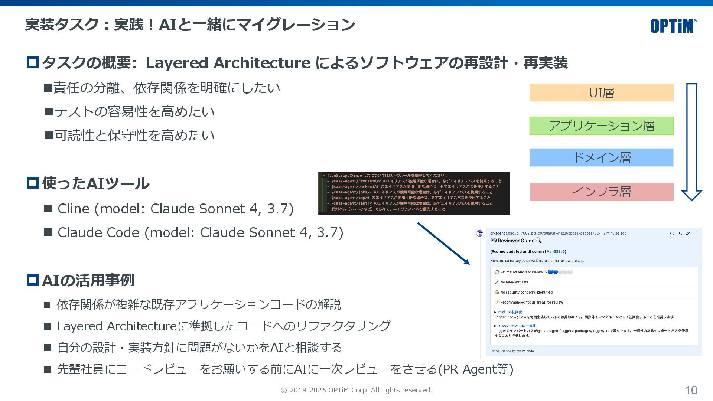Open the comment's three-dot more actions menu
This screenshot has width=713, height=401.
point(696,234)
